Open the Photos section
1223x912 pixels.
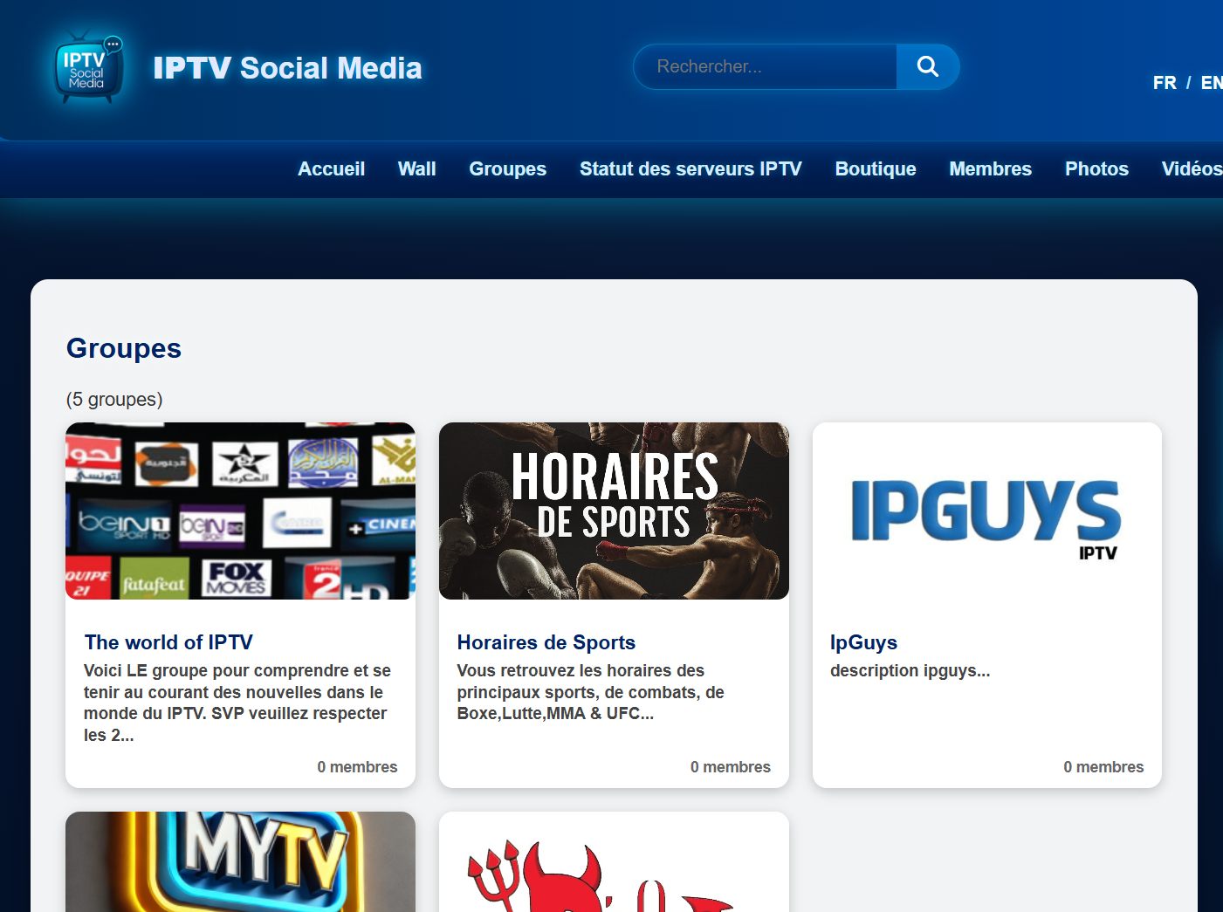(x=1096, y=169)
